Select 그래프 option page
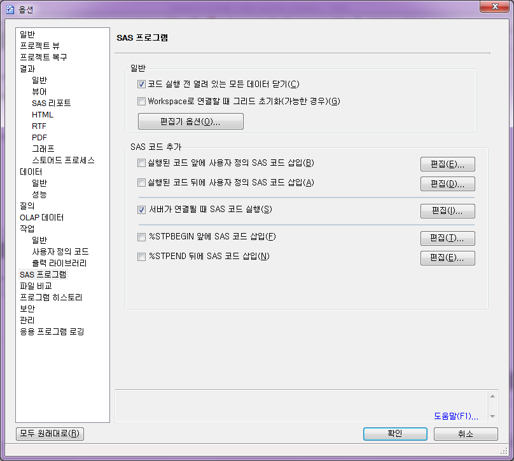 43,149
